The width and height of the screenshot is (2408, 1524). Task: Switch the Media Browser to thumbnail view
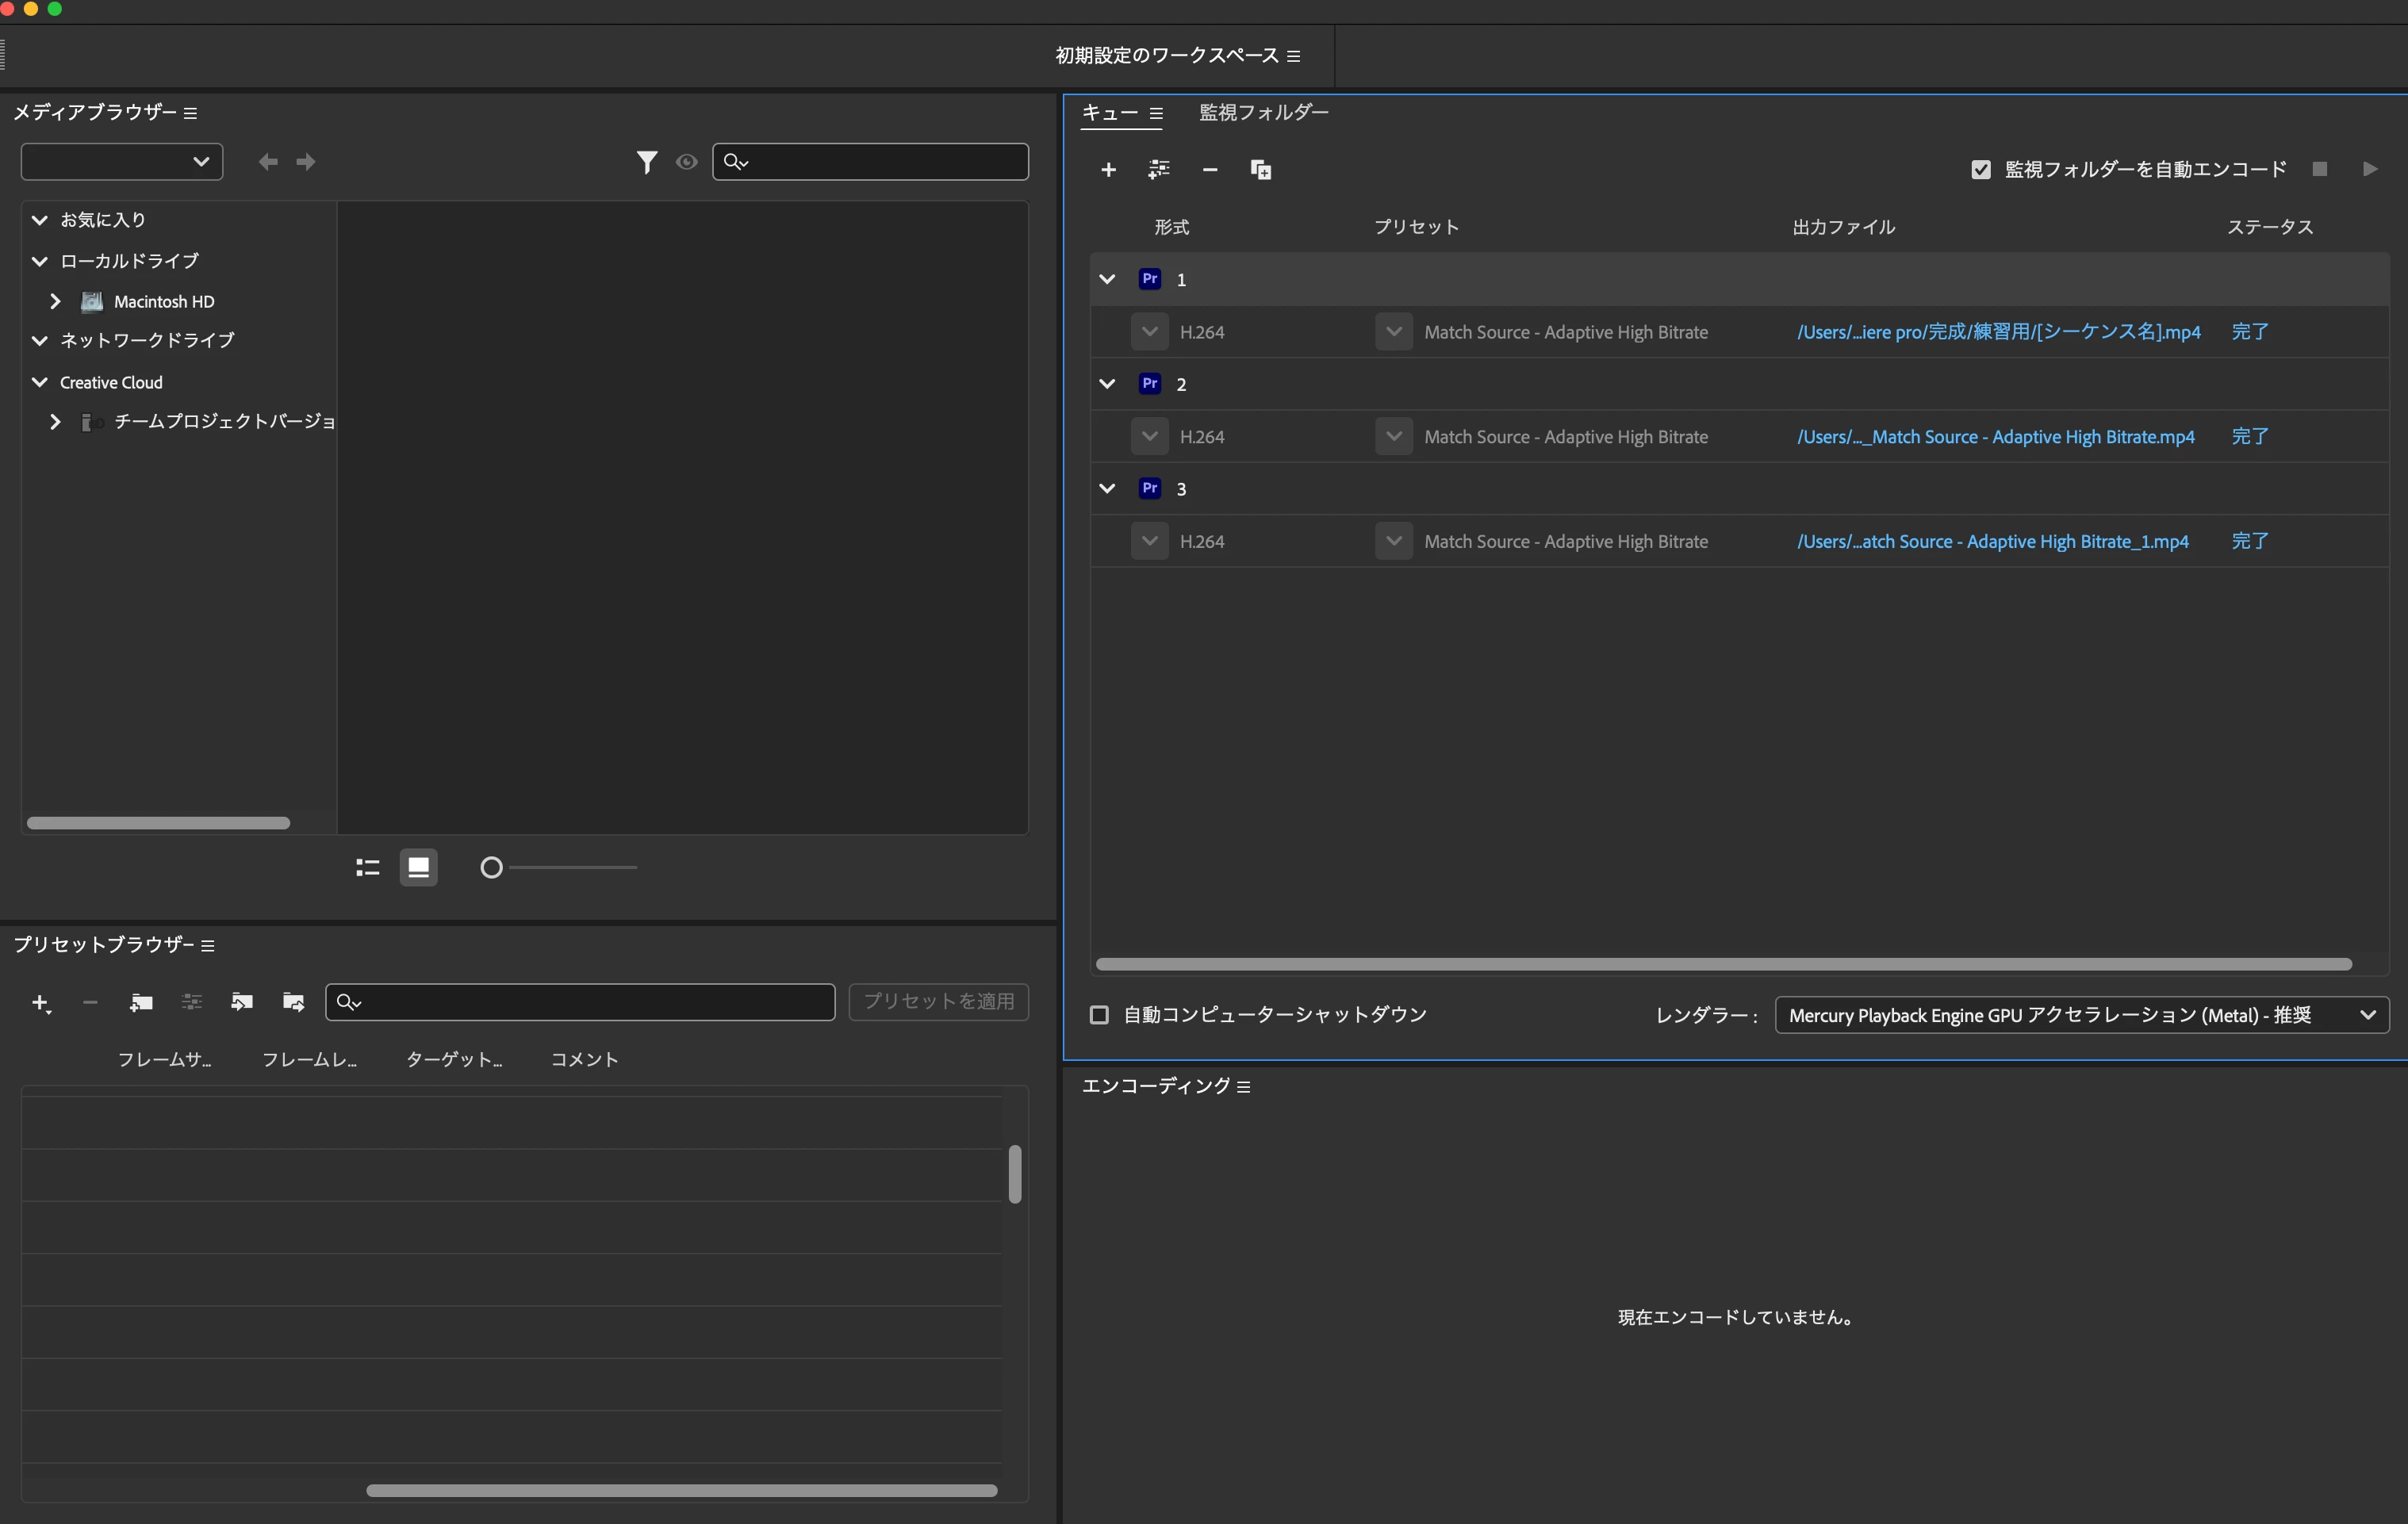click(x=418, y=867)
